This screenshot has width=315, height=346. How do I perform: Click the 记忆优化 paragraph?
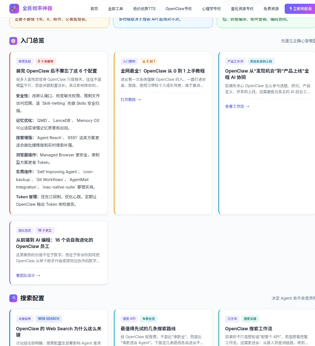pyautogui.click(x=58, y=124)
